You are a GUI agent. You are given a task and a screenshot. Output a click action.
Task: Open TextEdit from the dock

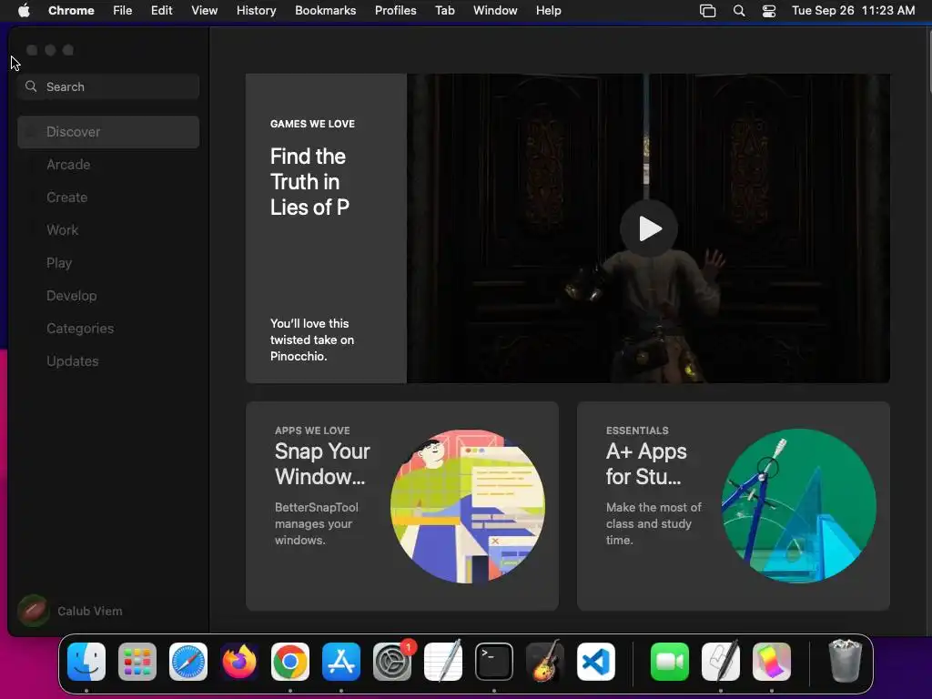coord(443,662)
